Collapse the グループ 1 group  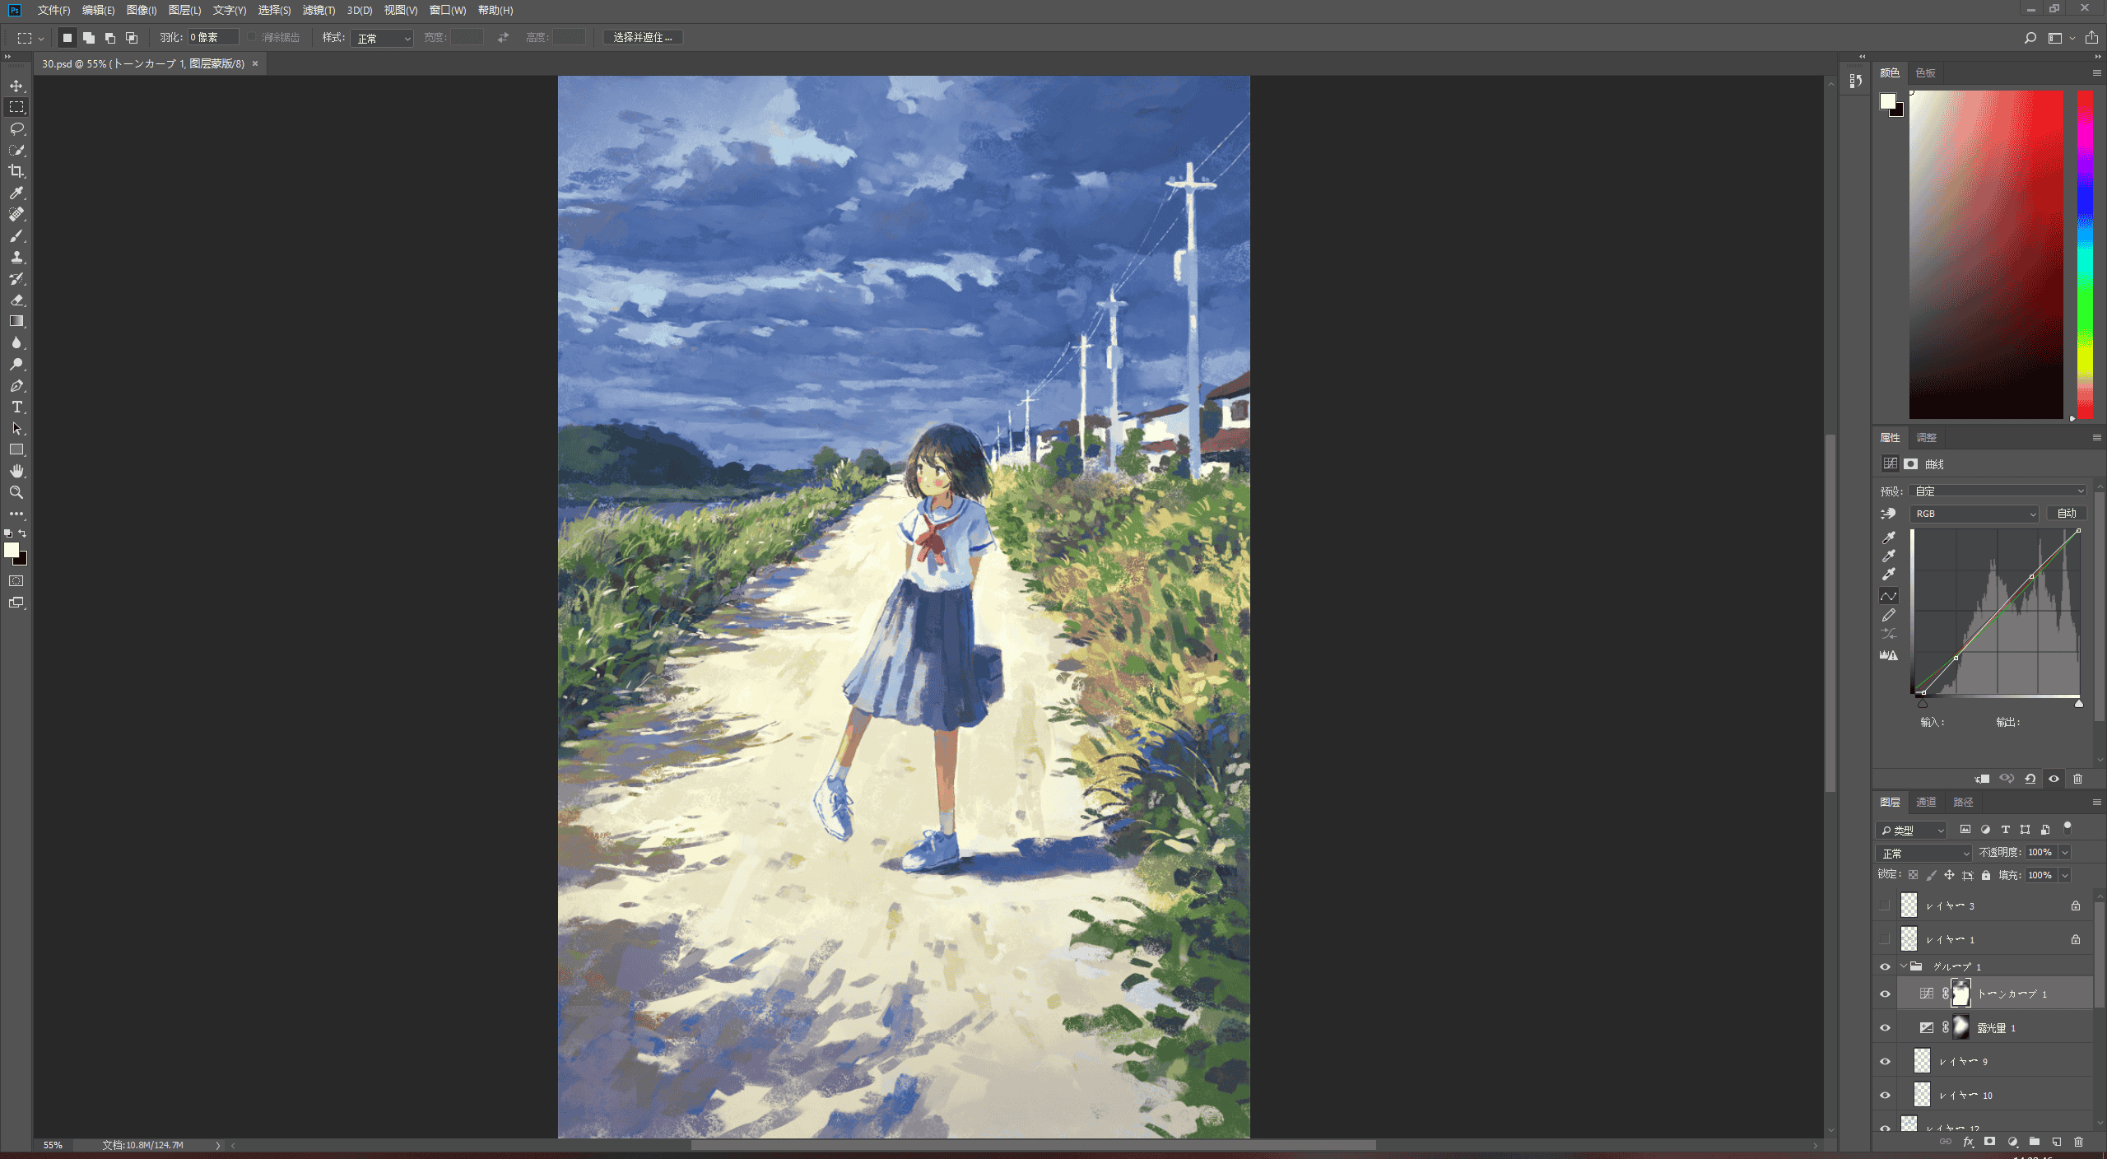(x=1904, y=966)
